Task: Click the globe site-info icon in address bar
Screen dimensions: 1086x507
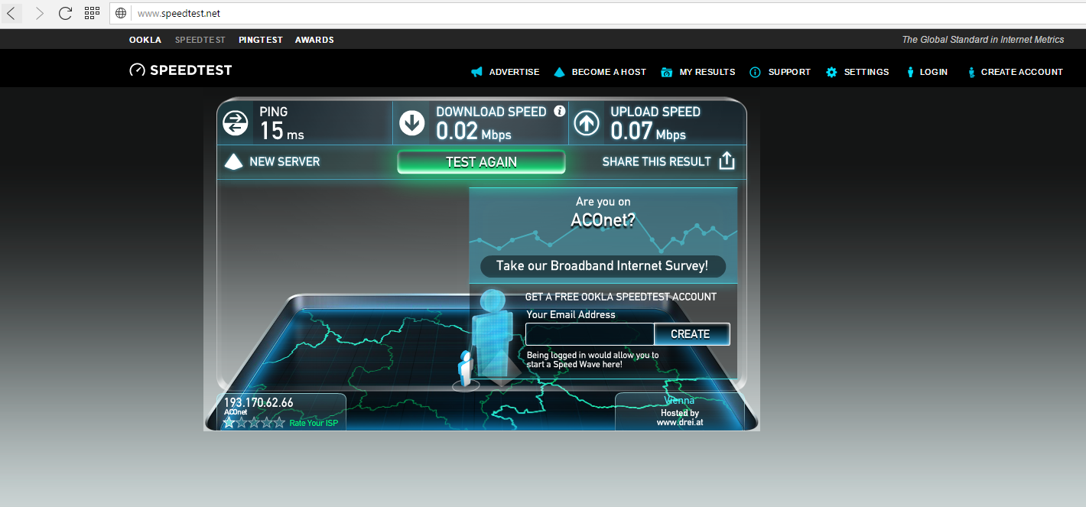Action: (121, 13)
